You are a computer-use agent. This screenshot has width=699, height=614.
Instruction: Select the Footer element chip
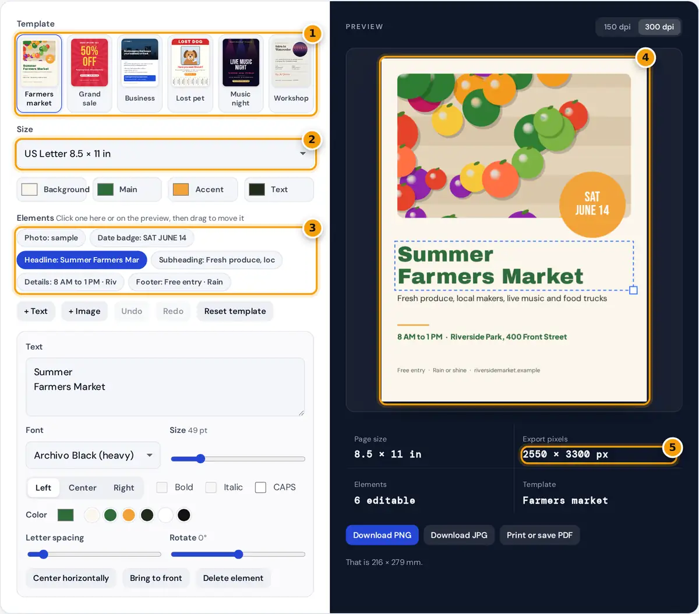179,282
